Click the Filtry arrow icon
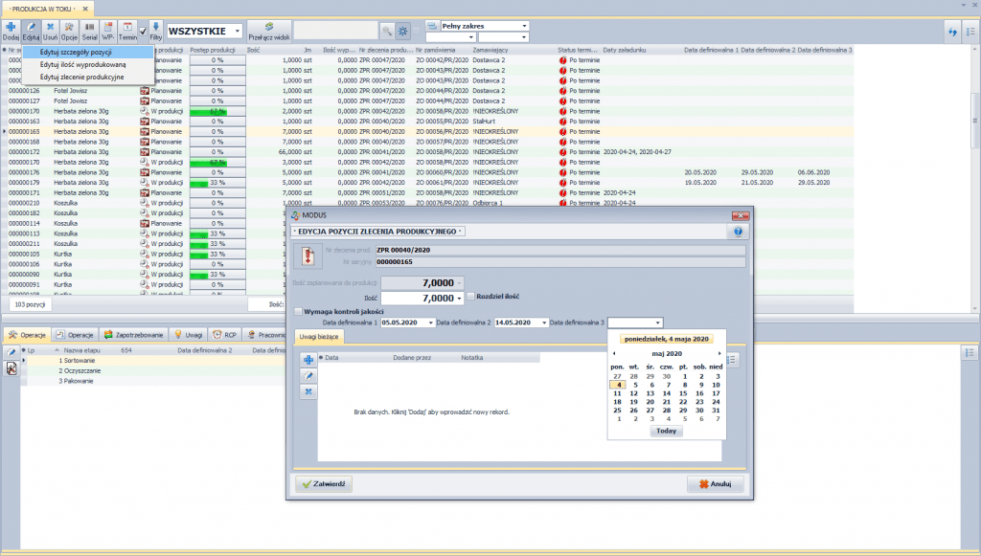981x556 pixels. pyautogui.click(x=156, y=31)
